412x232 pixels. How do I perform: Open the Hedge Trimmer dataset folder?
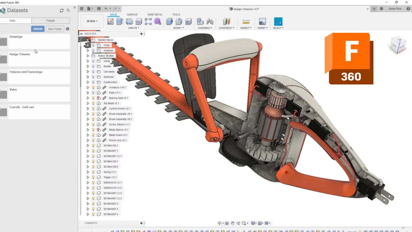coord(20,54)
